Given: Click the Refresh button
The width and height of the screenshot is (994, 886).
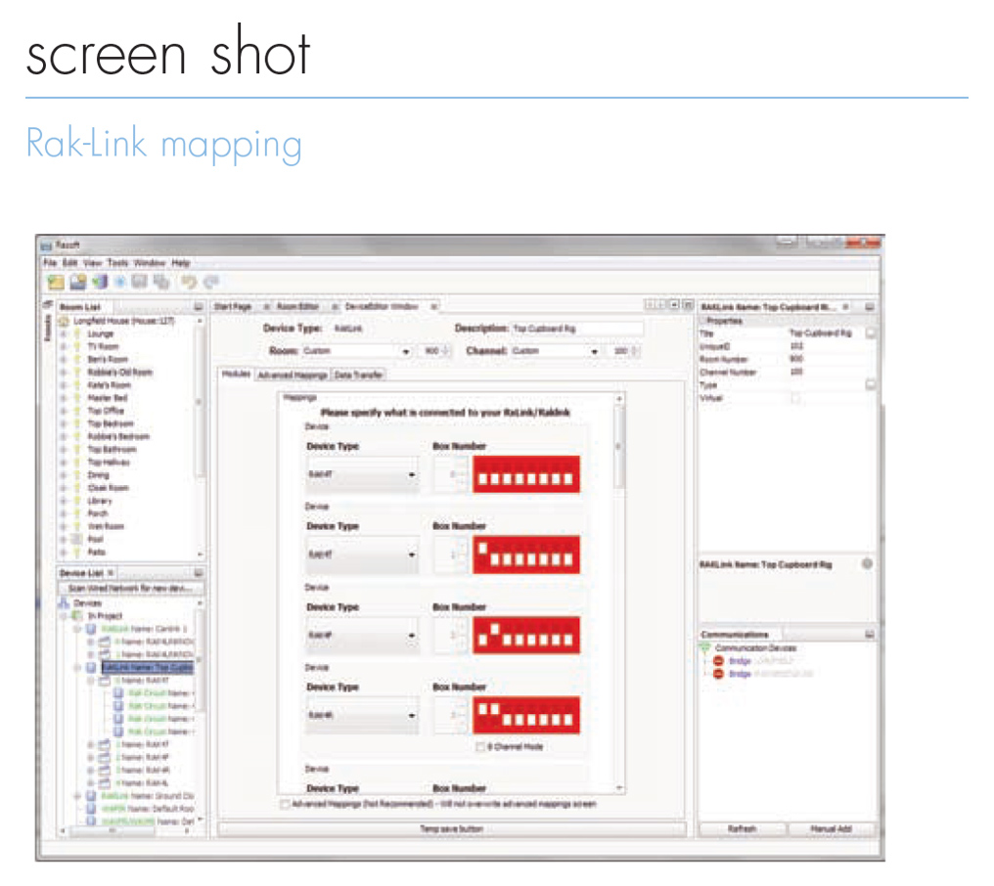Looking at the screenshot, I should tap(742, 828).
